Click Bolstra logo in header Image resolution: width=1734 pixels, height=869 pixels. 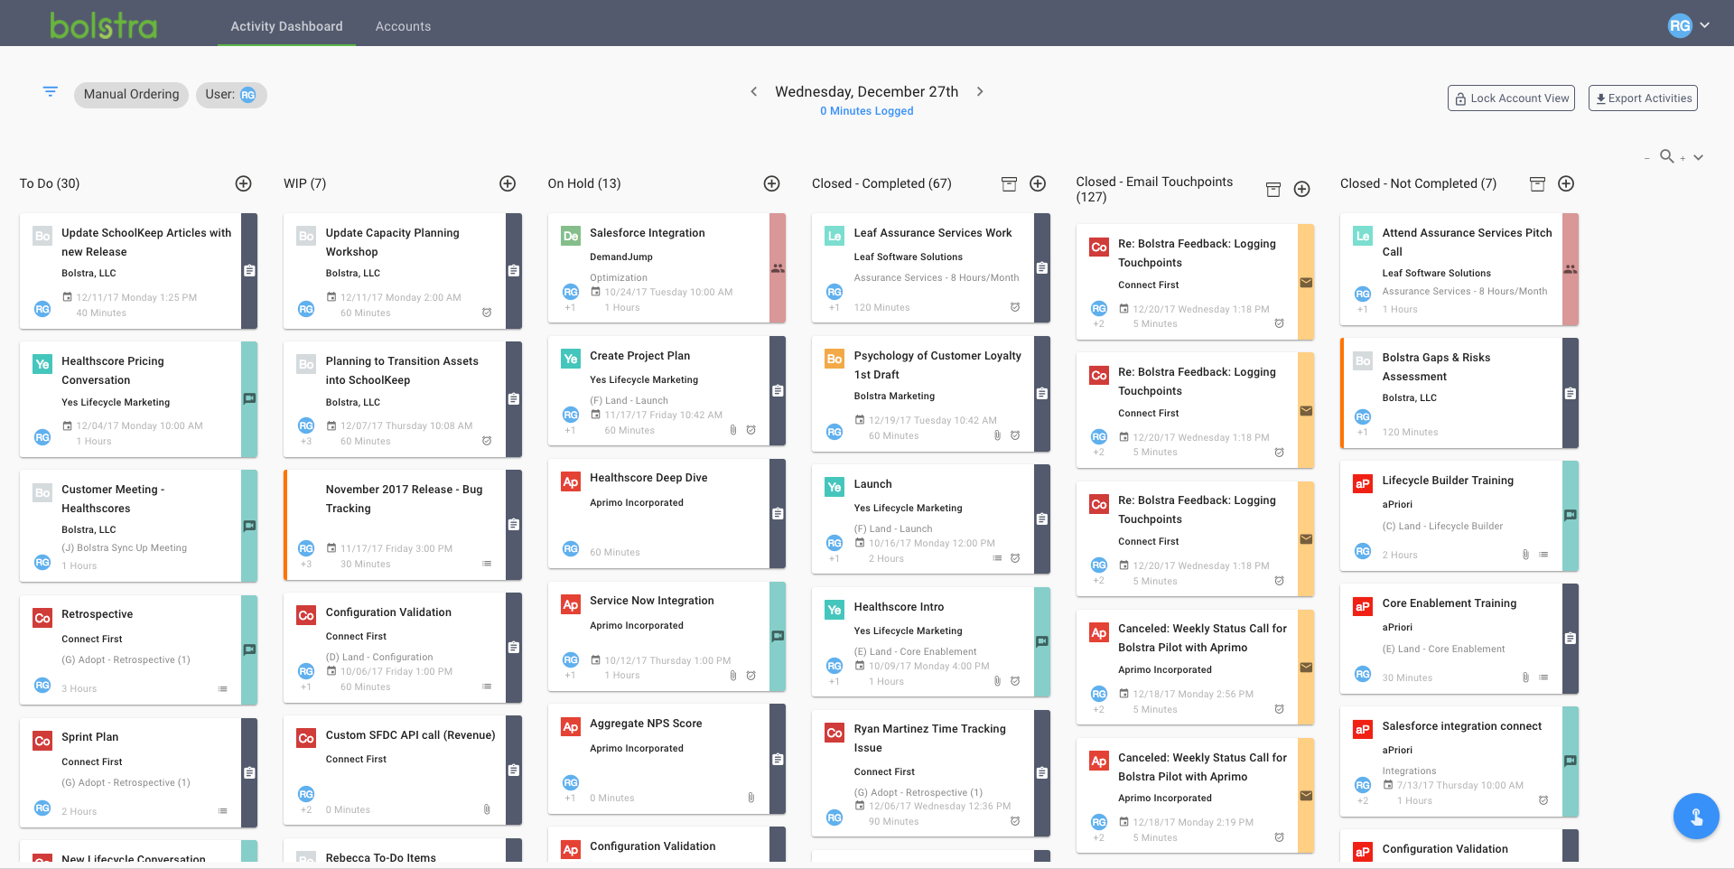pos(103,25)
